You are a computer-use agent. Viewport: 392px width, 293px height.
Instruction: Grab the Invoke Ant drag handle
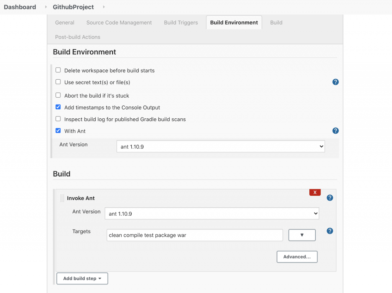pos(62,198)
